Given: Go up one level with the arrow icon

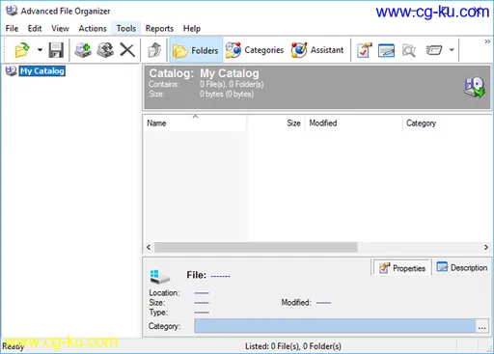Looking at the screenshot, I should pos(154,50).
